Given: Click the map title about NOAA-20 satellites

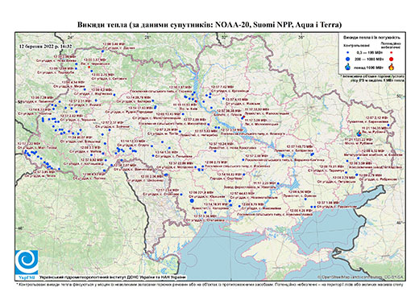Looking at the screenshot, I should 209,25.
